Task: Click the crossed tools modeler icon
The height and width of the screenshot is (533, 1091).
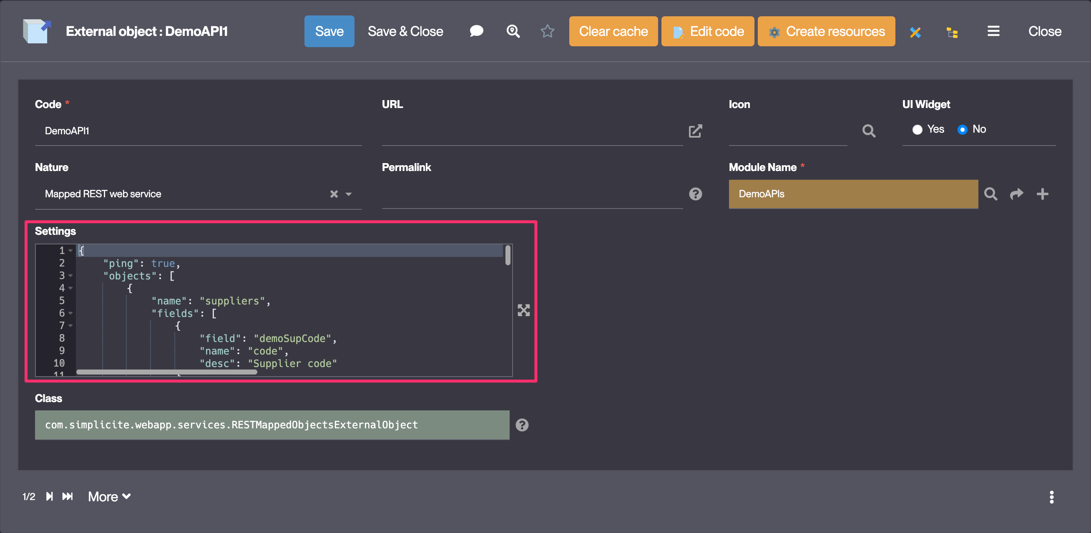Action: pos(915,32)
